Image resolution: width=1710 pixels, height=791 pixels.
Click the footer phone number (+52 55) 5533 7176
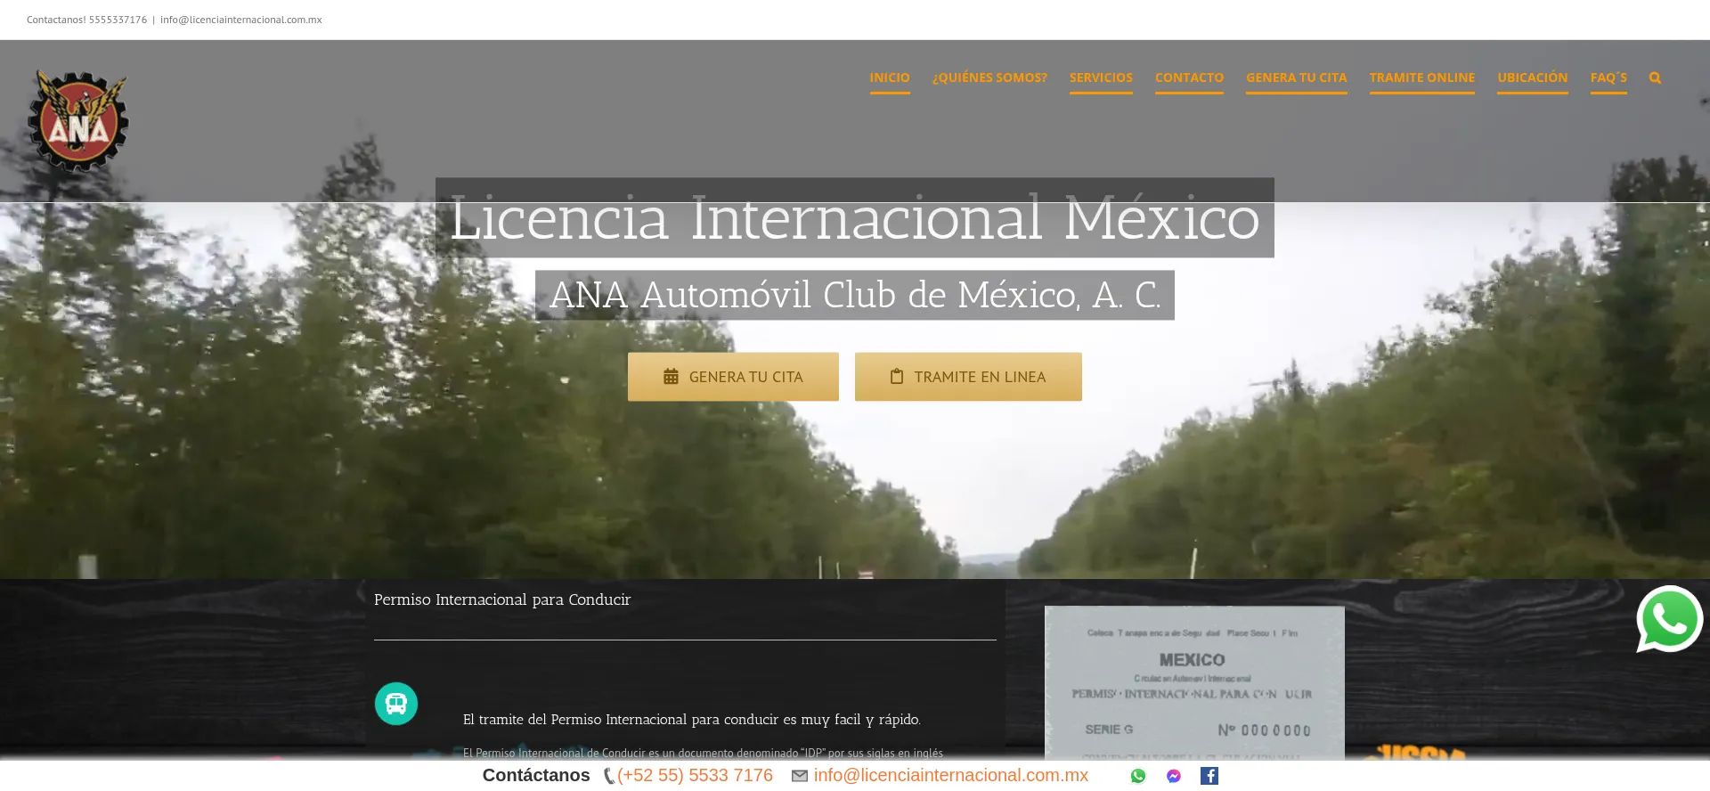click(695, 776)
